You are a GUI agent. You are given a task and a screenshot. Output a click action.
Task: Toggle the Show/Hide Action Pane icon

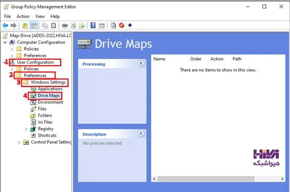point(102,26)
